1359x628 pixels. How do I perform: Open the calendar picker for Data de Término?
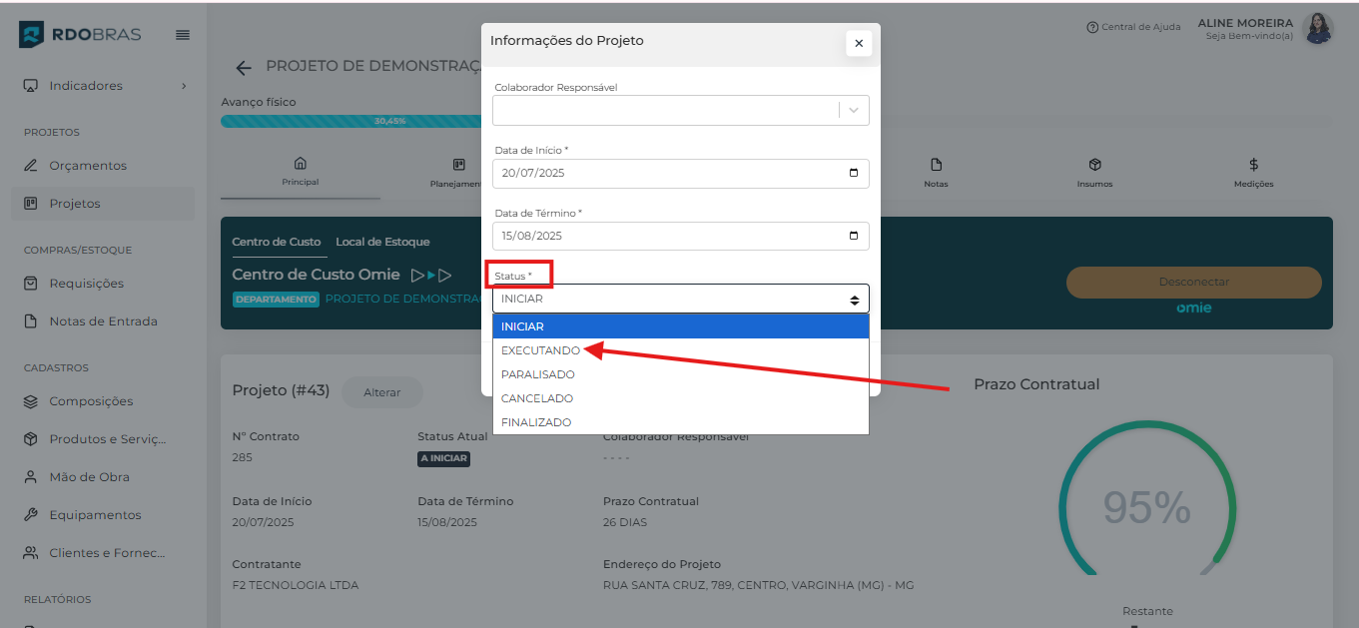tap(853, 236)
